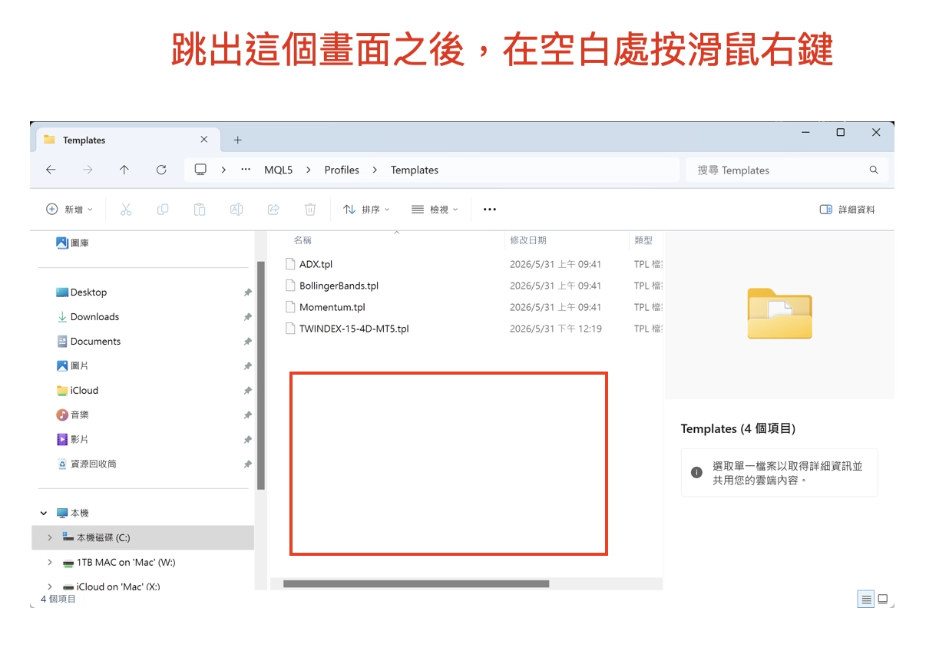Image resolution: width=949 pixels, height=651 pixels.
Task: Click the search magnifier icon
Action: (x=874, y=170)
